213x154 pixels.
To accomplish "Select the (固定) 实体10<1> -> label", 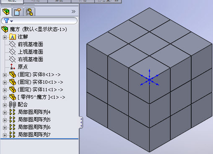I will coord(40,82).
